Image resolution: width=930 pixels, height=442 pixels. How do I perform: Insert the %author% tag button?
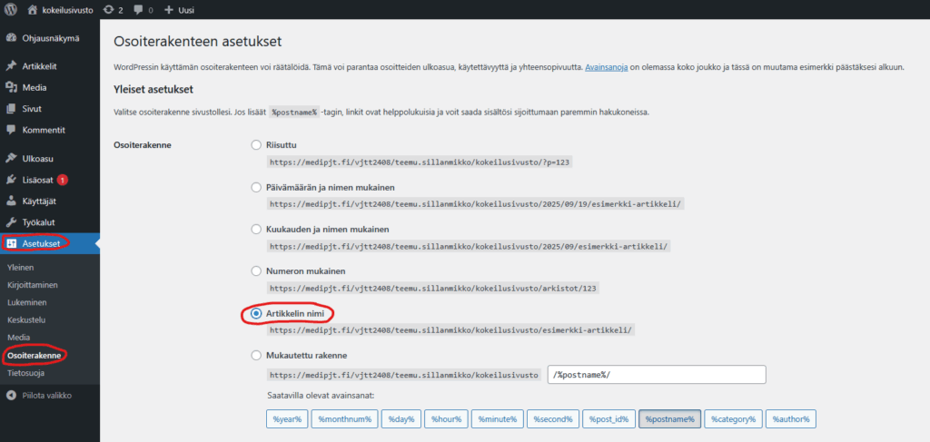pyautogui.click(x=791, y=419)
